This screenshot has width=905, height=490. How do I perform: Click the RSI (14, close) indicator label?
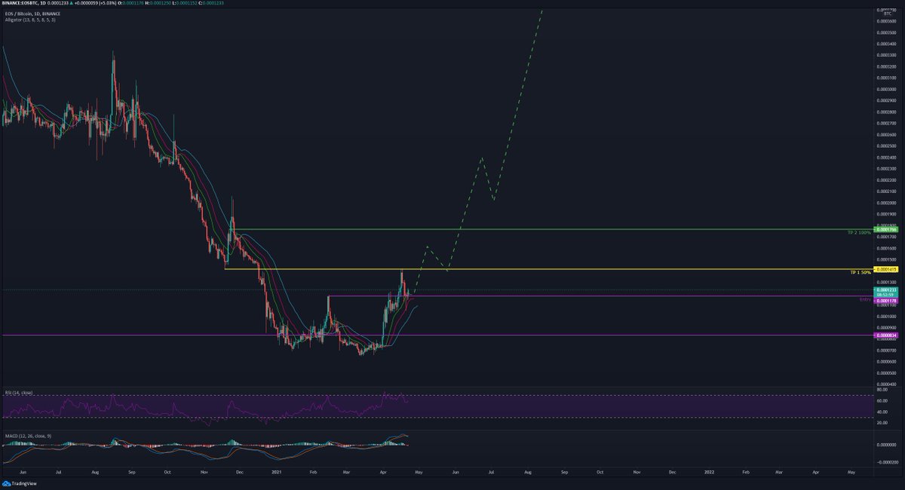click(20, 394)
